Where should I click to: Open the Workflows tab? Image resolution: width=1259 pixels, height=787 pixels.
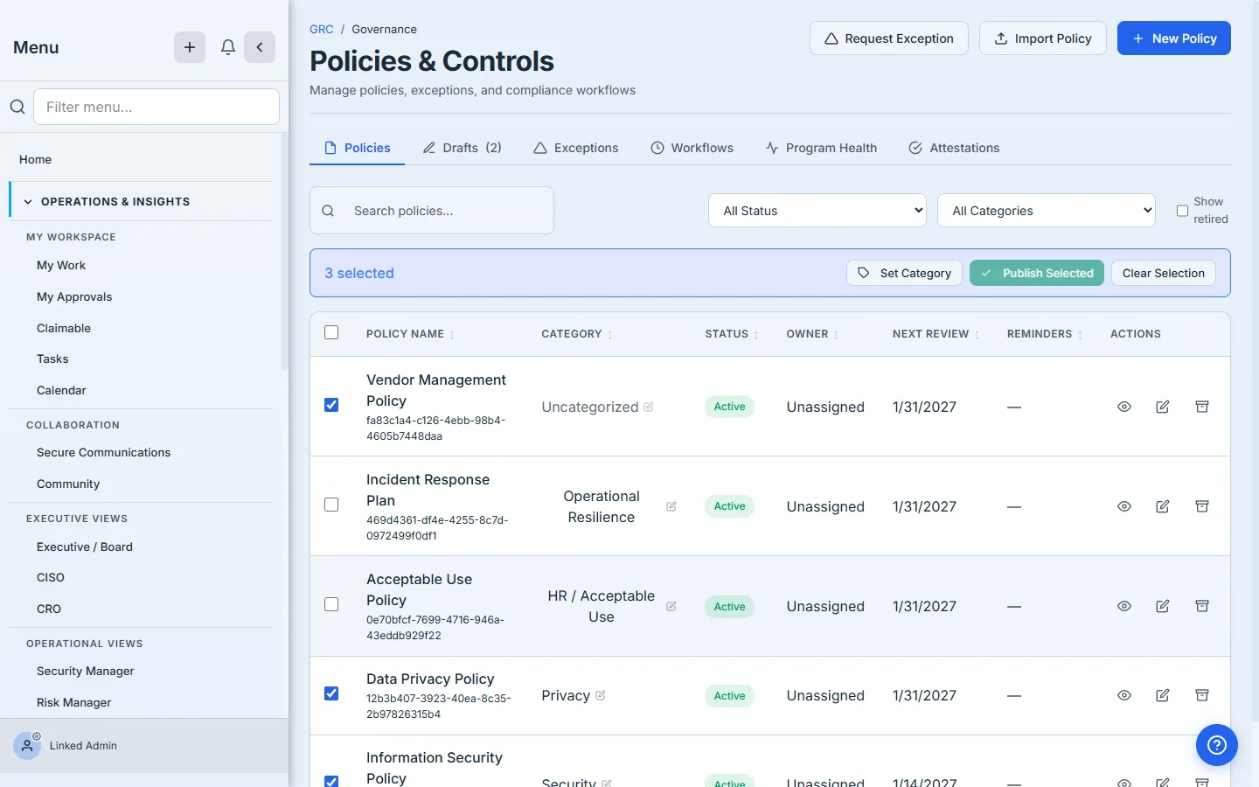coord(692,148)
